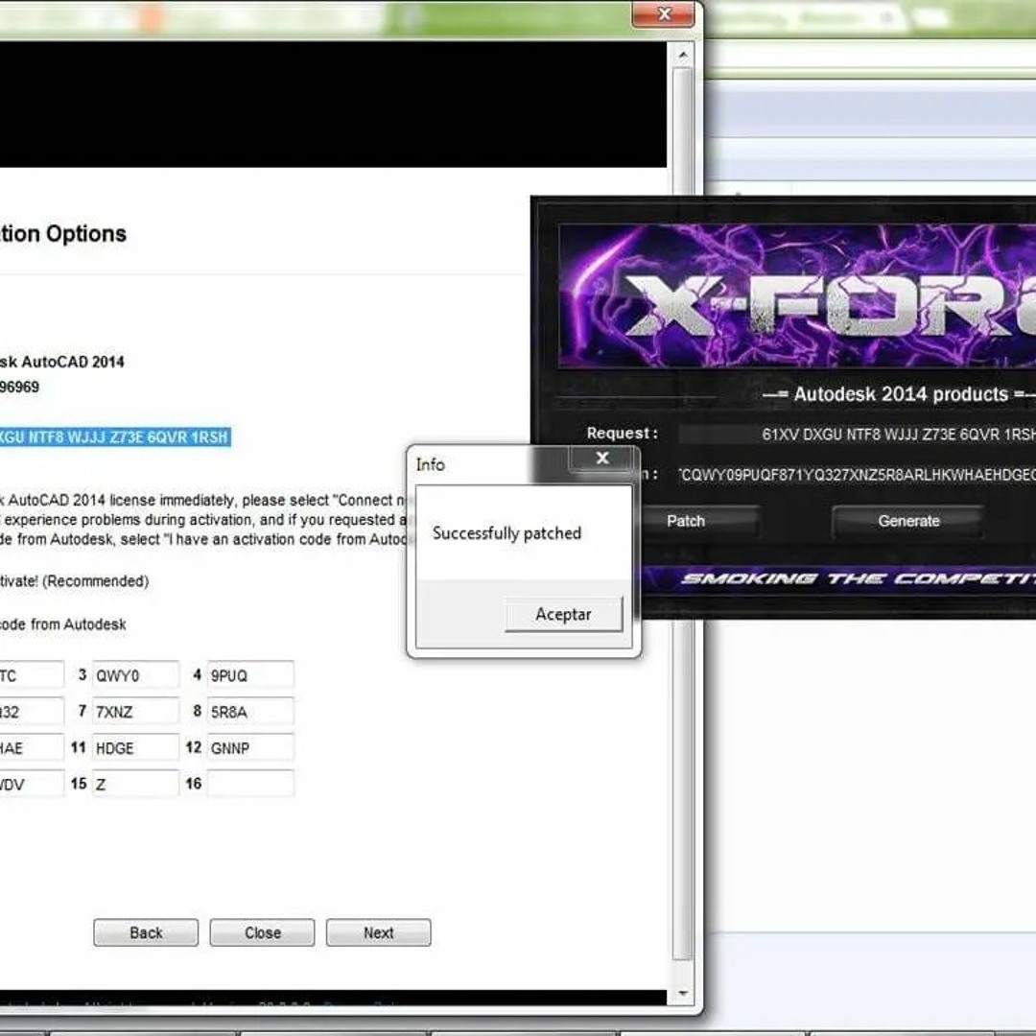
Task: Click the scrollbar down arrow
Action: tap(683, 994)
